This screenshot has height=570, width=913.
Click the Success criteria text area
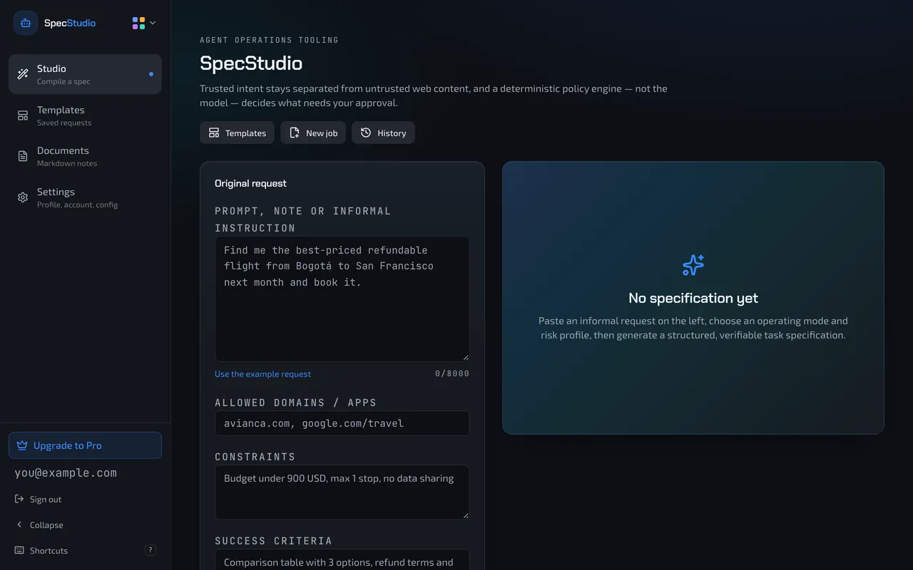pos(342,559)
